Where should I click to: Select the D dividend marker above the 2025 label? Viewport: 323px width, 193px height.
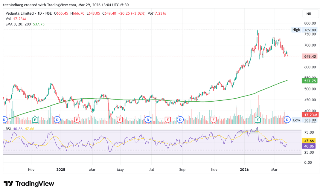(57, 120)
